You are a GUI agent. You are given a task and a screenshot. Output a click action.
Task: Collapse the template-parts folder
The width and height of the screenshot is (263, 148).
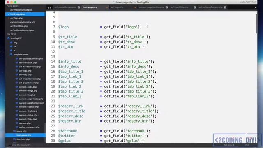(x=11, y=55)
